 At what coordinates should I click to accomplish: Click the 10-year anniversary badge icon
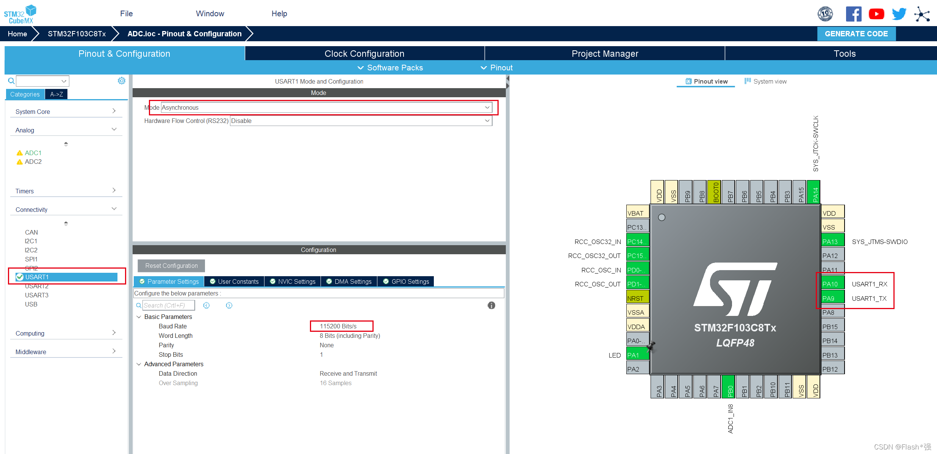[x=825, y=14]
